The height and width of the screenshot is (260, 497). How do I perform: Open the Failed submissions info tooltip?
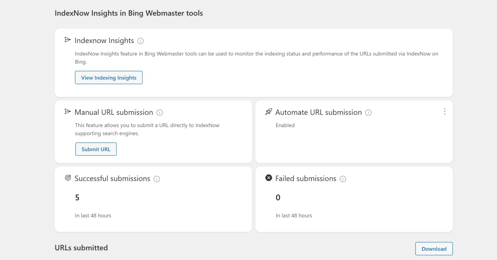coord(343,178)
